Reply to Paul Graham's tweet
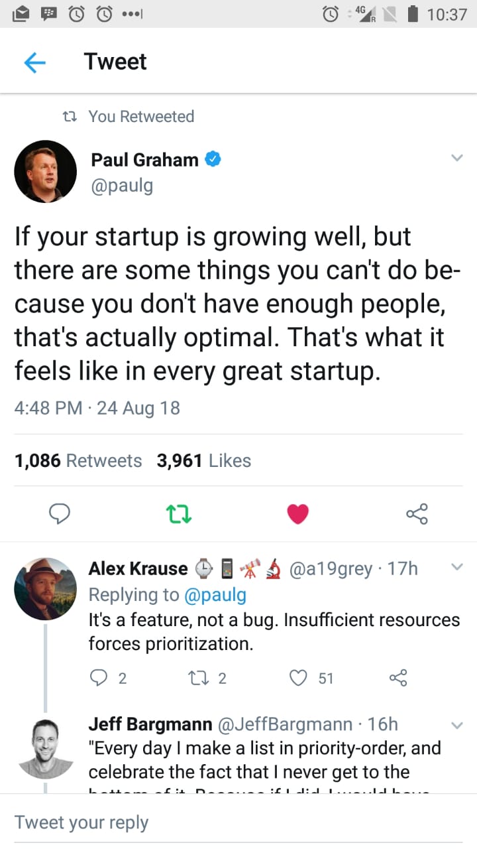The width and height of the screenshot is (477, 849). pyautogui.click(x=61, y=513)
